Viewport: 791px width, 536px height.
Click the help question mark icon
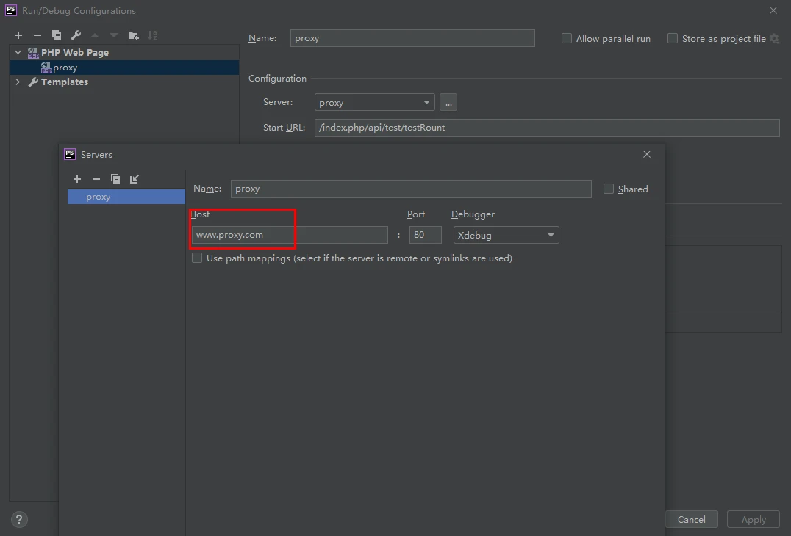pos(20,519)
